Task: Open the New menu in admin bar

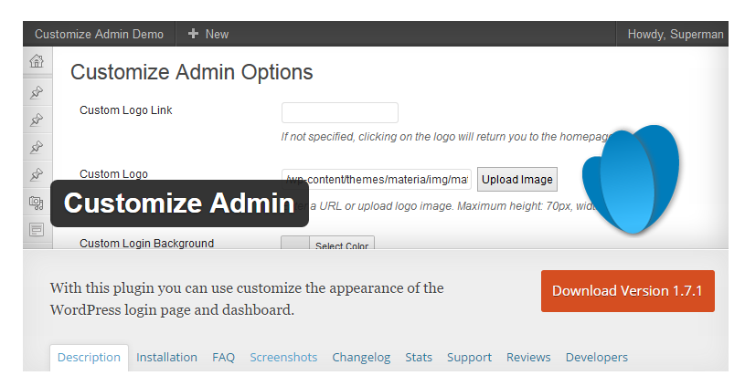Action: (208, 34)
